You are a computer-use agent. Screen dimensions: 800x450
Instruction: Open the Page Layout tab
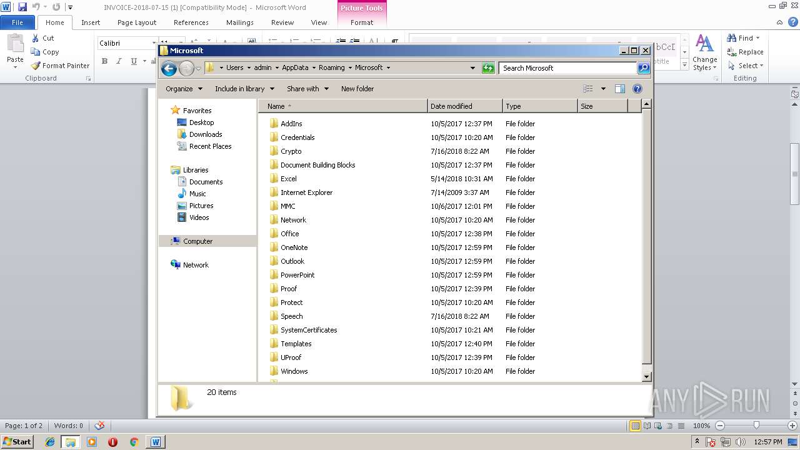137,22
